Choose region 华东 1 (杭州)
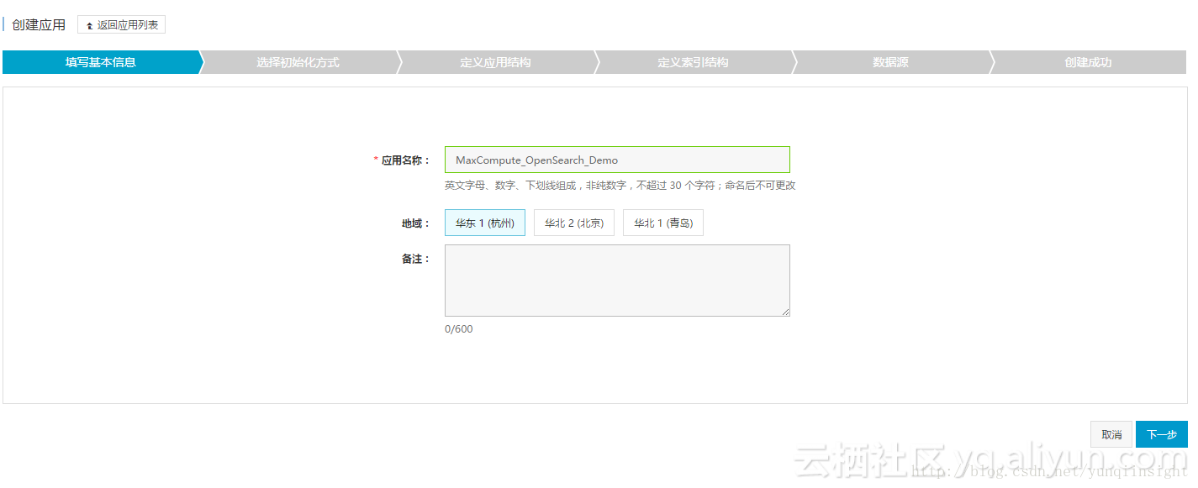This screenshot has height=488, width=1198. click(485, 223)
